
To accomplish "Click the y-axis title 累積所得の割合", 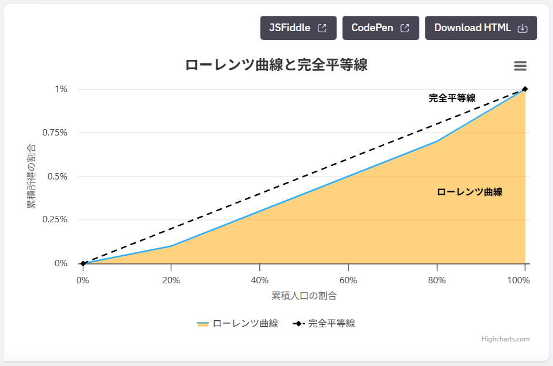I will (x=31, y=176).
